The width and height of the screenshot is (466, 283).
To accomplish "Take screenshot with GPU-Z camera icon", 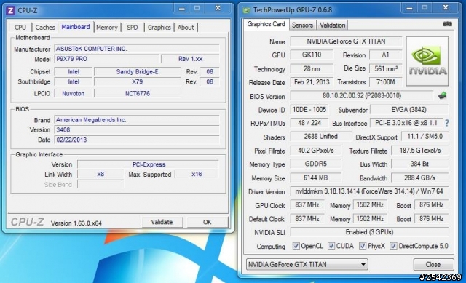I will 447,24.
